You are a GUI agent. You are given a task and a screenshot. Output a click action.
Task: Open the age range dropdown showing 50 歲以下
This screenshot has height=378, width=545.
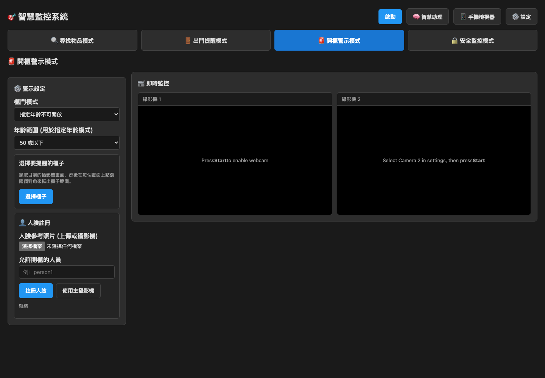click(x=67, y=143)
